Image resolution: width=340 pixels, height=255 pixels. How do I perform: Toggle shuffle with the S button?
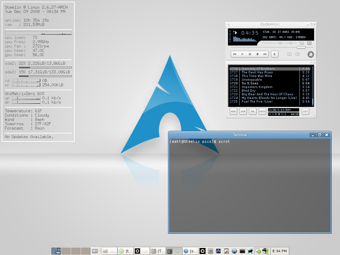tap(290, 54)
